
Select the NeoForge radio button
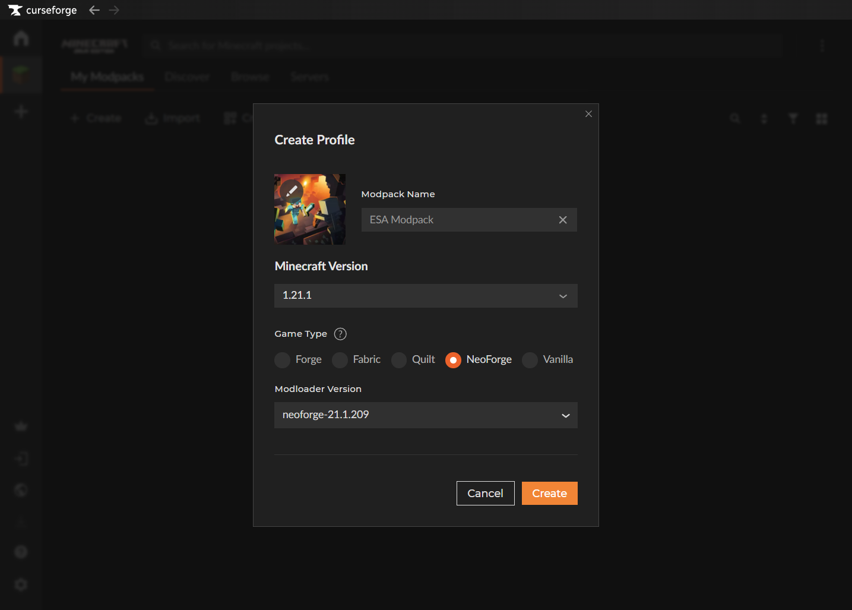click(x=453, y=360)
